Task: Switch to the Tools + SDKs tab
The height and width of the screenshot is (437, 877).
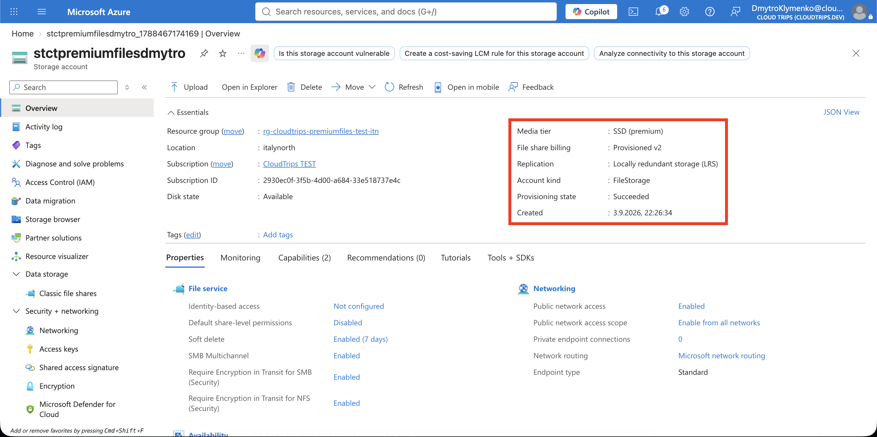Action: 511,258
